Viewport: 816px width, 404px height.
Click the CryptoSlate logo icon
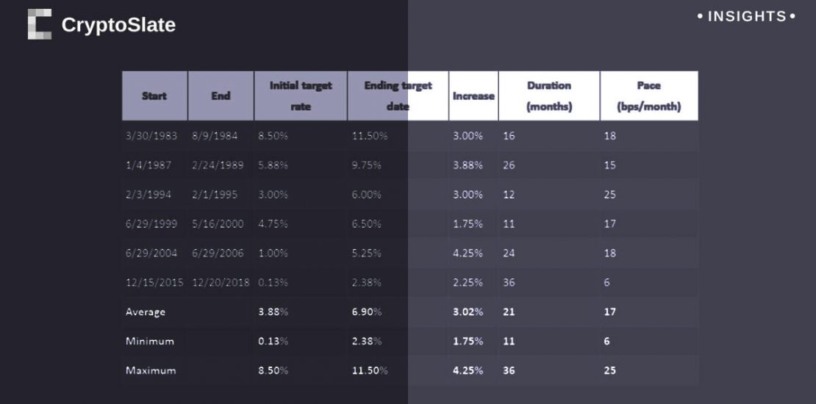(x=39, y=24)
